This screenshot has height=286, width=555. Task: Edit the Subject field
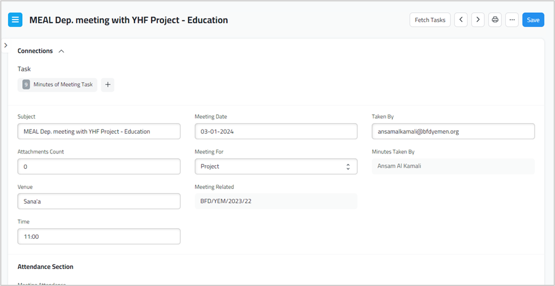tap(99, 131)
